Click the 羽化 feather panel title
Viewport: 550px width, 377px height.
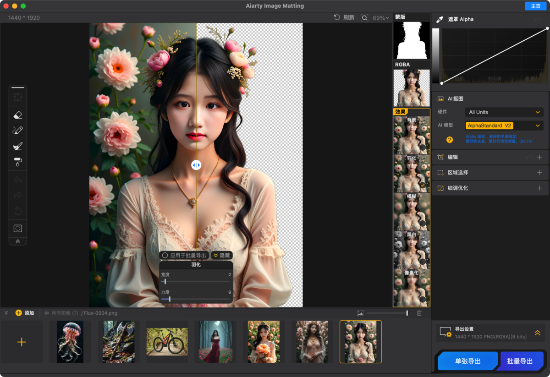coord(196,264)
